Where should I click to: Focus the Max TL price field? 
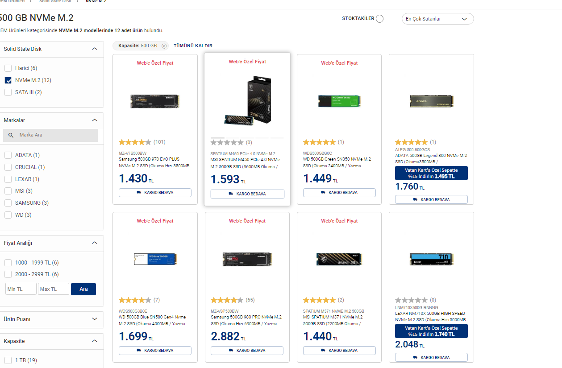click(x=54, y=289)
